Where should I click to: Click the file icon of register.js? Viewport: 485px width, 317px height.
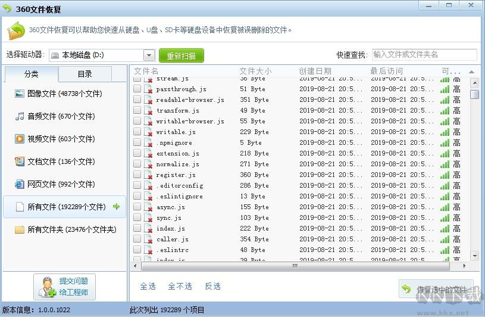pyautogui.click(x=148, y=175)
